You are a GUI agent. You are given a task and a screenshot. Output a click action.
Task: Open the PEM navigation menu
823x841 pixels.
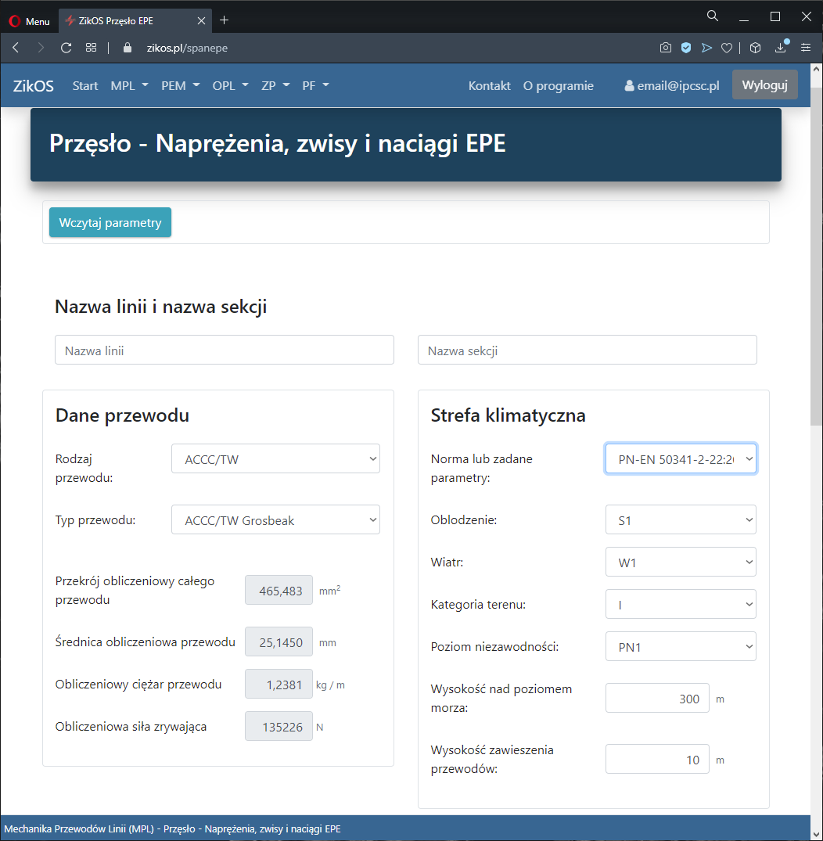(x=180, y=86)
